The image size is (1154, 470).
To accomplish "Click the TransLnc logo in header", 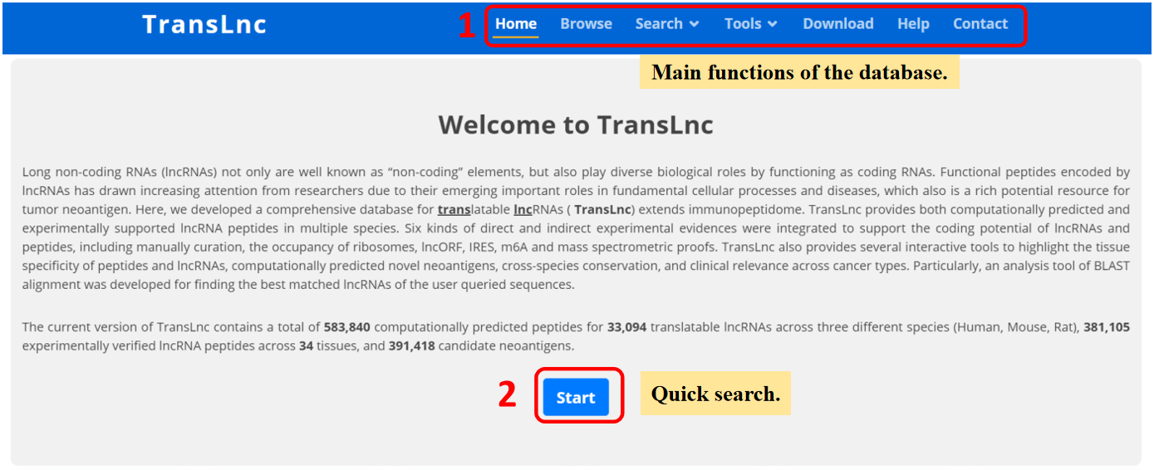I will [x=204, y=25].
